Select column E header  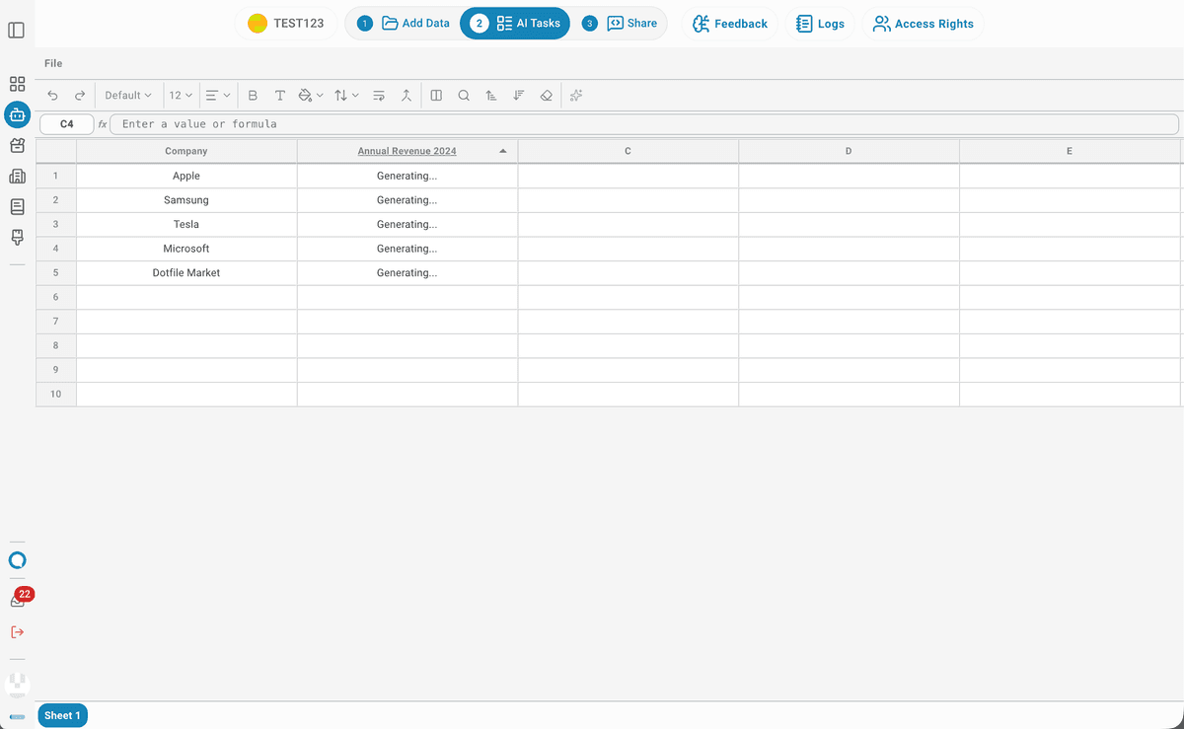1070,151
